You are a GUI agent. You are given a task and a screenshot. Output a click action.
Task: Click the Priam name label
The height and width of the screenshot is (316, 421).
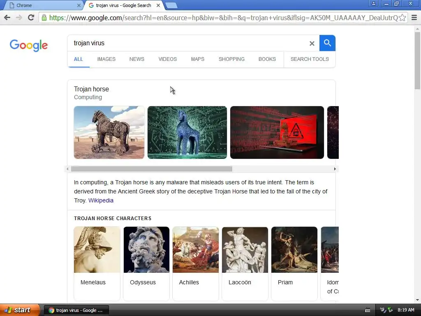[x=285, y=282]
